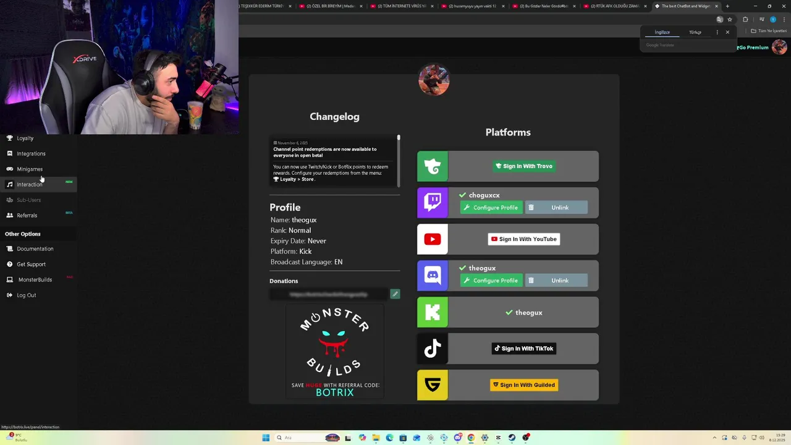Click the Integrations puzzle icon in sidebar
This screenshot has width=791, height=445.
point(9,153)
